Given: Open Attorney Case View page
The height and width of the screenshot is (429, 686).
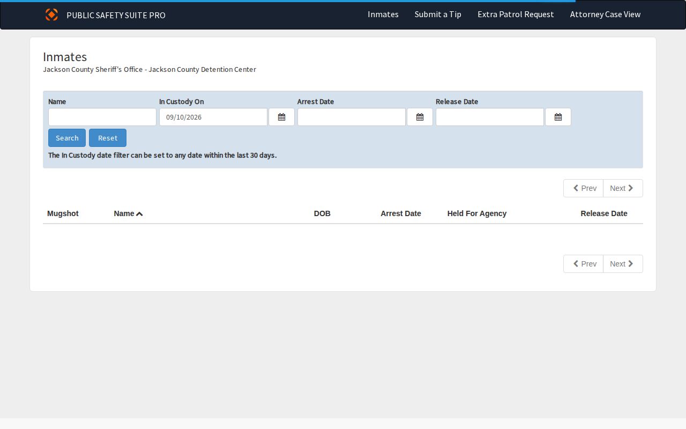Looking at the screenshot, I should (x=605, y=14).
